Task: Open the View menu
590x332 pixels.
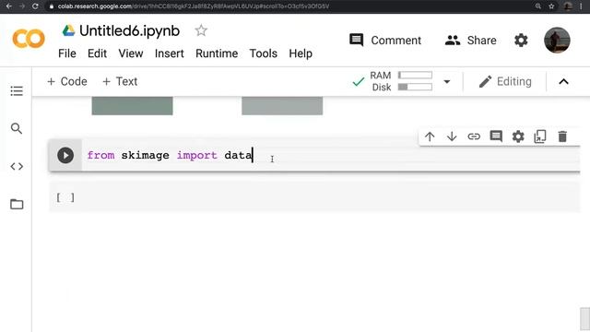Action: [131, 53]
